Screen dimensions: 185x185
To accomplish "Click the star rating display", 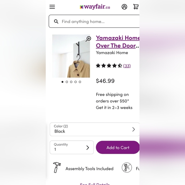I will [x=109, y=66].
